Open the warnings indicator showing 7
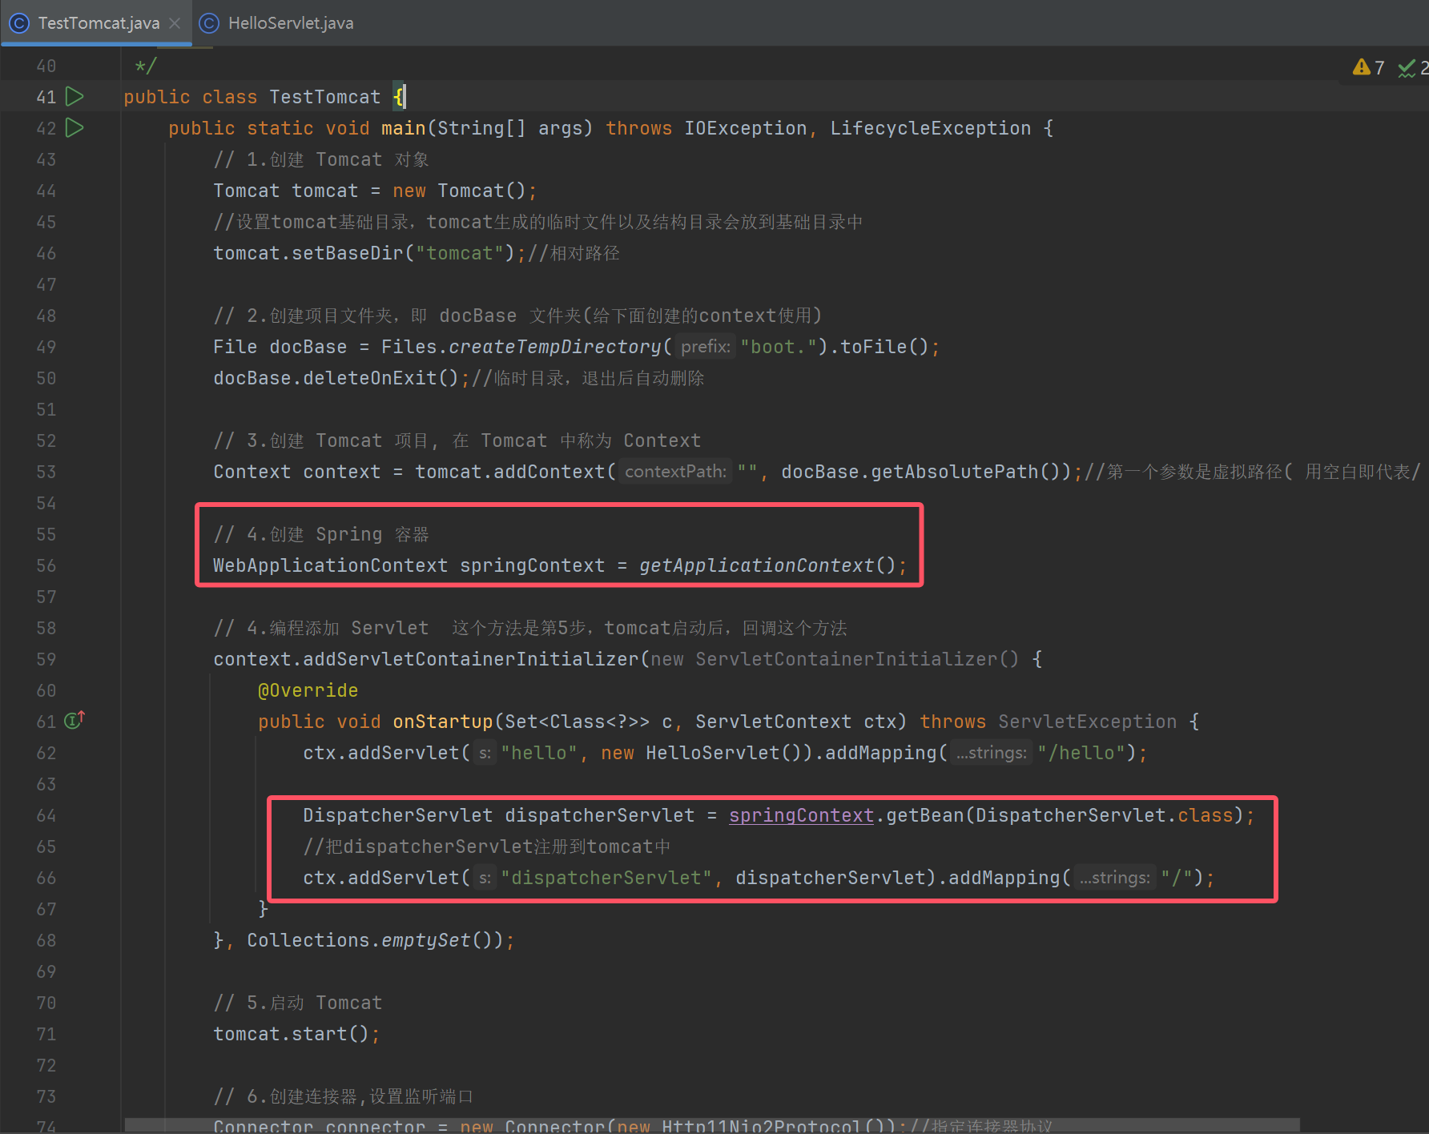Image resolution: width=1429 pixels, height=1134 pixels. 1368,68
